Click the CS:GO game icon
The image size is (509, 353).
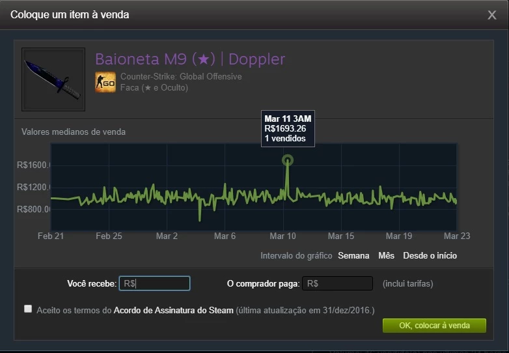[105, 82]
